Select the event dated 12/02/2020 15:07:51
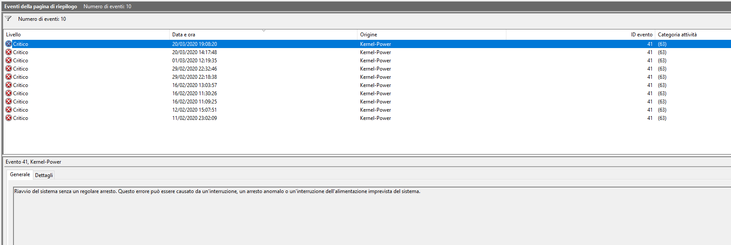The width and height of the screenshot is (731, 245). coord(367,110)
